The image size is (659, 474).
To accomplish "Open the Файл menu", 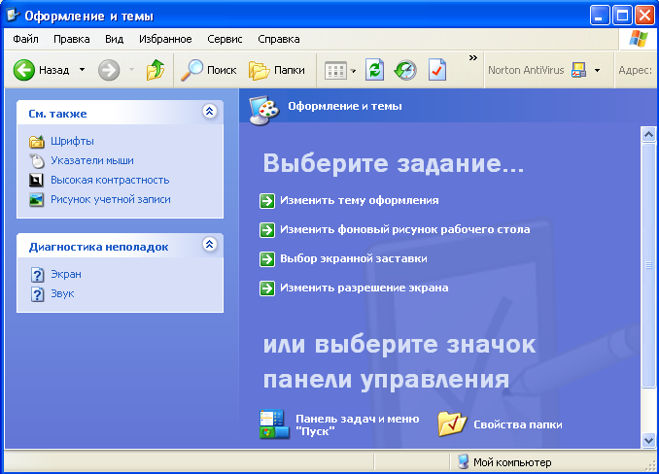I will click(25, 39).
